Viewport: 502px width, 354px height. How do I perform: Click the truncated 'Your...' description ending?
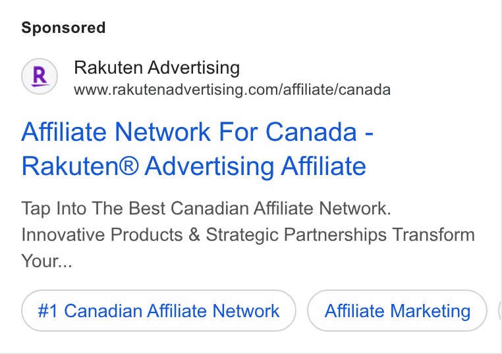click(47, 261)
